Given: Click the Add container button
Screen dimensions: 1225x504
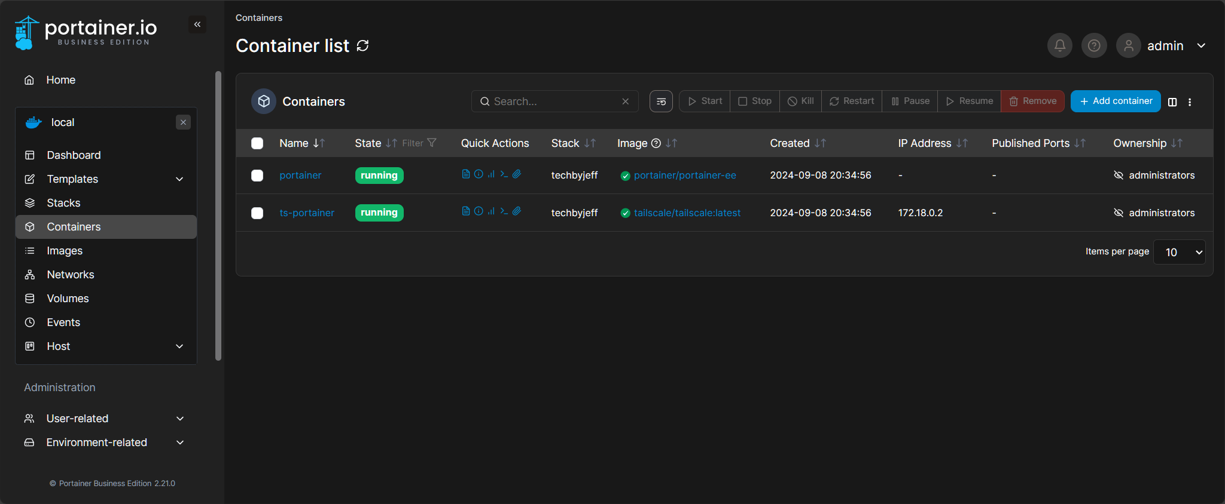Looking at the screenshot, I should [1116, 101].
